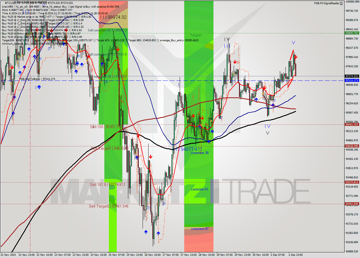Click the 'correction 61' label

pyautogui.click(x=200, y=189)
